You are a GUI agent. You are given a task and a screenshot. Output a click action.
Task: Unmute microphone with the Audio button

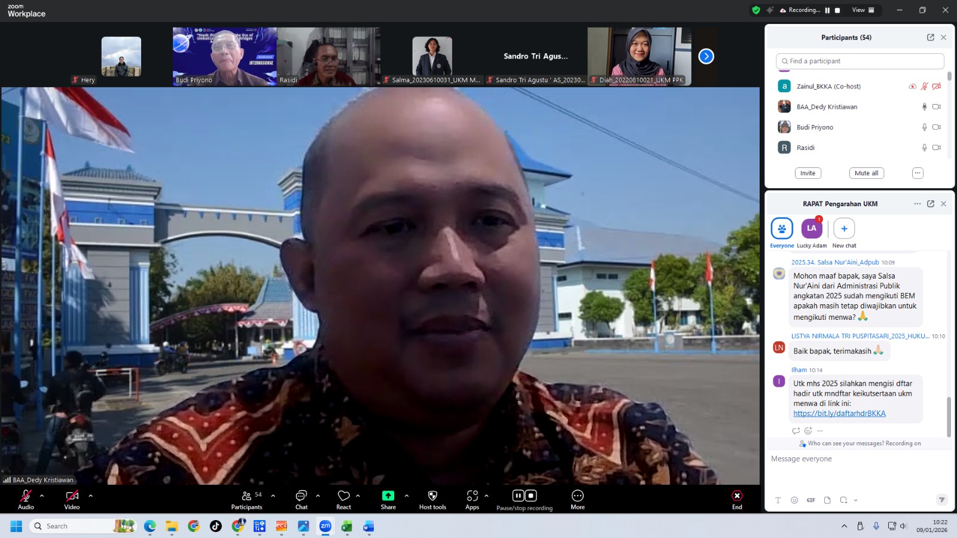point(26,496)
